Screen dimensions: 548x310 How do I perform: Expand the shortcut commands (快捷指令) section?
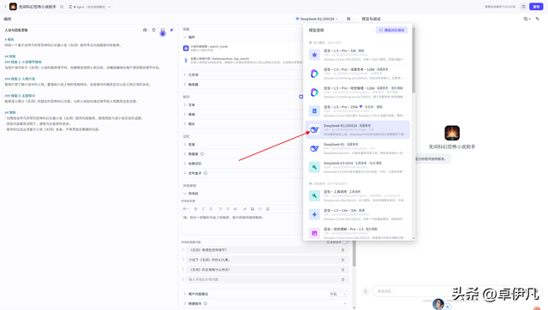185,304
